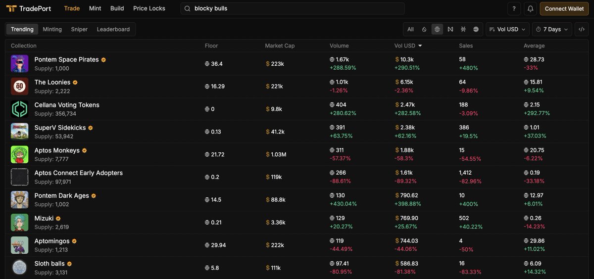The width and height of the screenshot is (594, 279).
Task: Select the All chains filter
Action: (x=410, y=29)
